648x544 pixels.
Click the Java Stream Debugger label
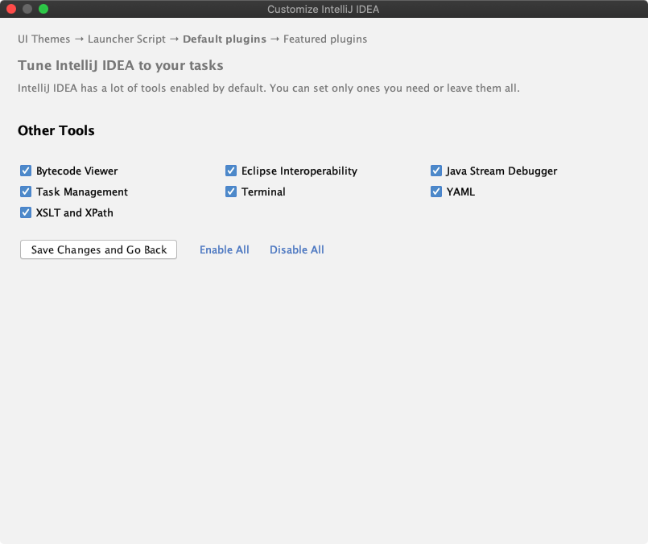(x=501, y=171)
